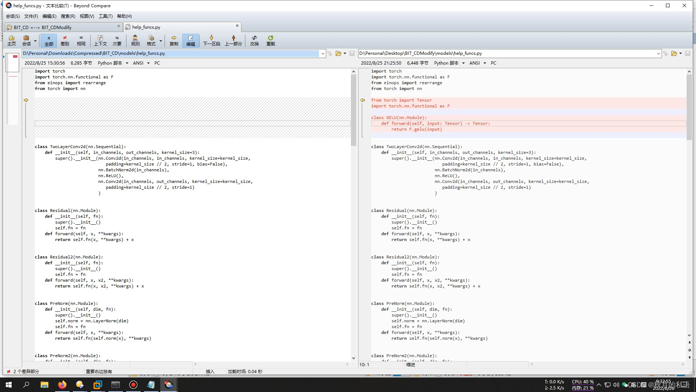Image resolution: width=696 pixels, height=392 pixels.
Task: Click the next-difference navigator below circle
Action: [689, 358]
